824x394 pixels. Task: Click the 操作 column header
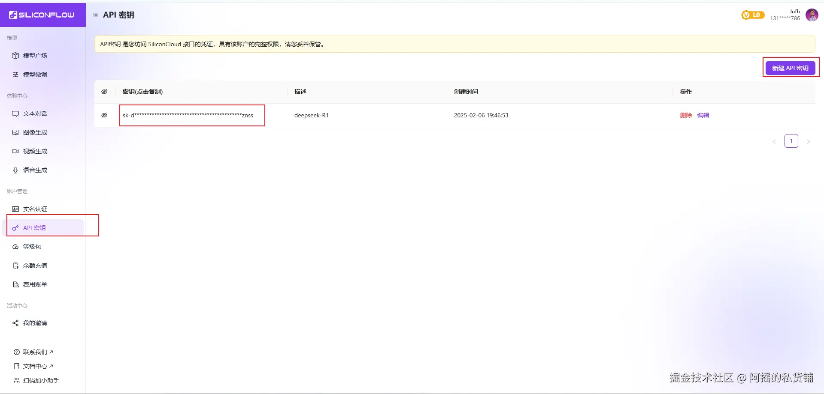coord(686,92)
